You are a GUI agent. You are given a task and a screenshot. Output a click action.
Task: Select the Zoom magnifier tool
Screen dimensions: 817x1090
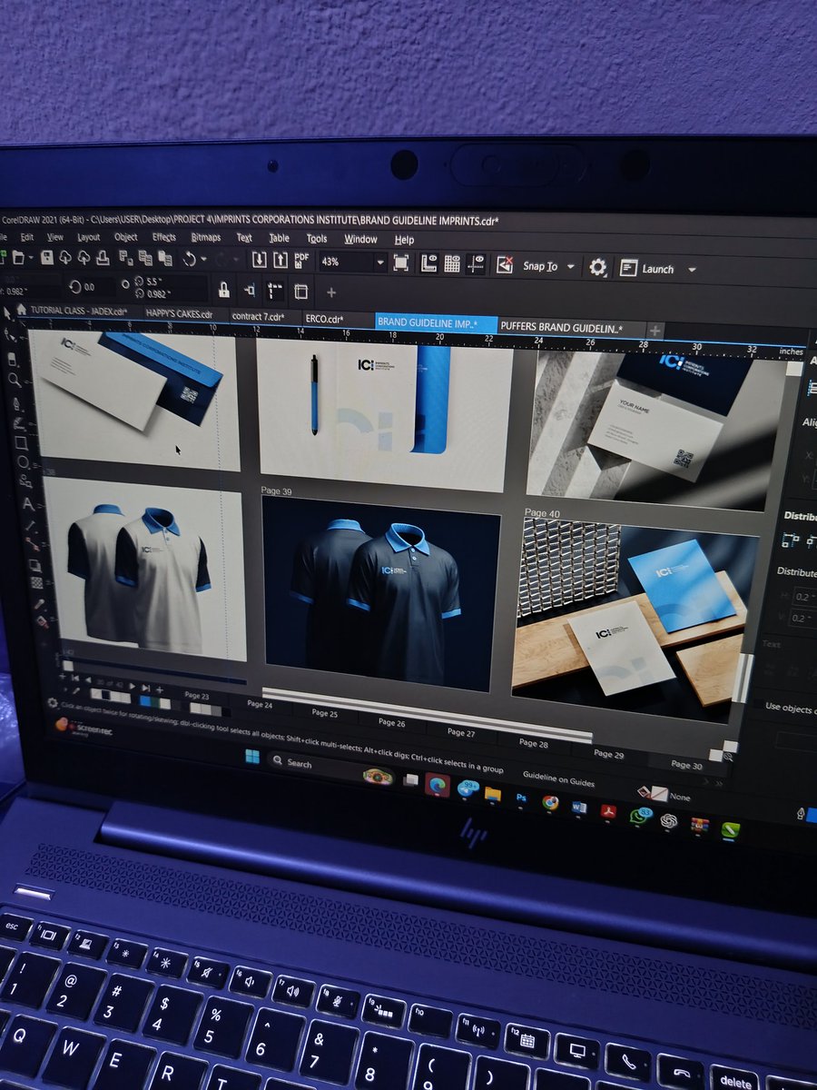(14, 380)
